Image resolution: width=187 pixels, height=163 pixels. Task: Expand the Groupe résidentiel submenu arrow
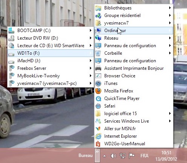tap(170, 15)
